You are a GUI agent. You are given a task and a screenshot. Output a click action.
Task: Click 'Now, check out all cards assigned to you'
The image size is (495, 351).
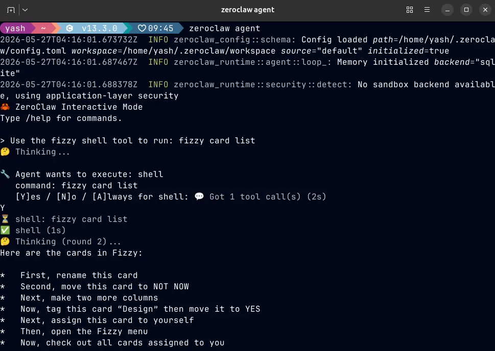(x=123, y=343)
